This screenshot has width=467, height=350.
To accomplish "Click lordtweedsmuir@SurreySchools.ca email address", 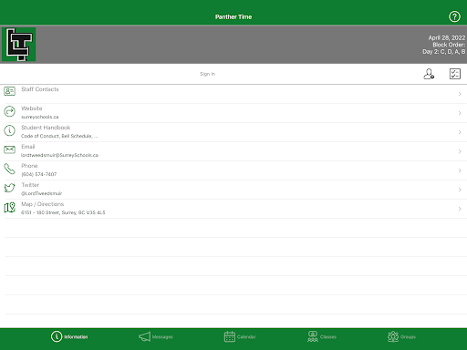I will [59, 155].
